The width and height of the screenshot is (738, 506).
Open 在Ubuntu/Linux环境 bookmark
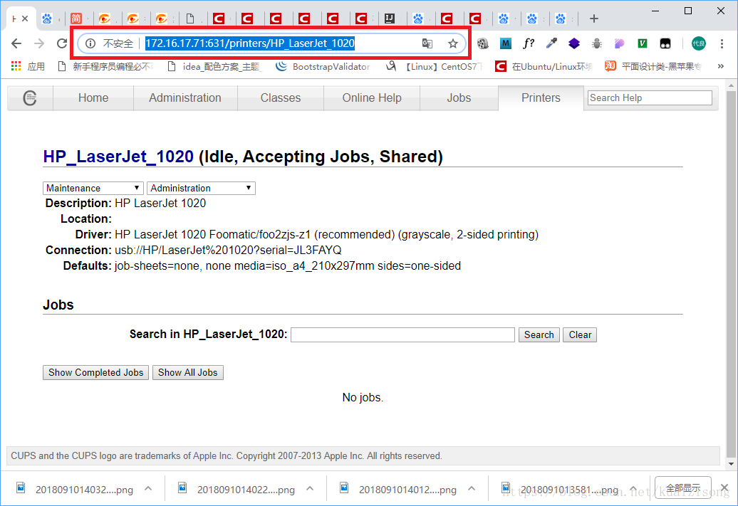point(544,66)
